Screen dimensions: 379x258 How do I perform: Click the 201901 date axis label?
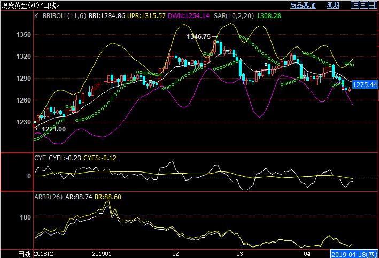tap(102, 254)
